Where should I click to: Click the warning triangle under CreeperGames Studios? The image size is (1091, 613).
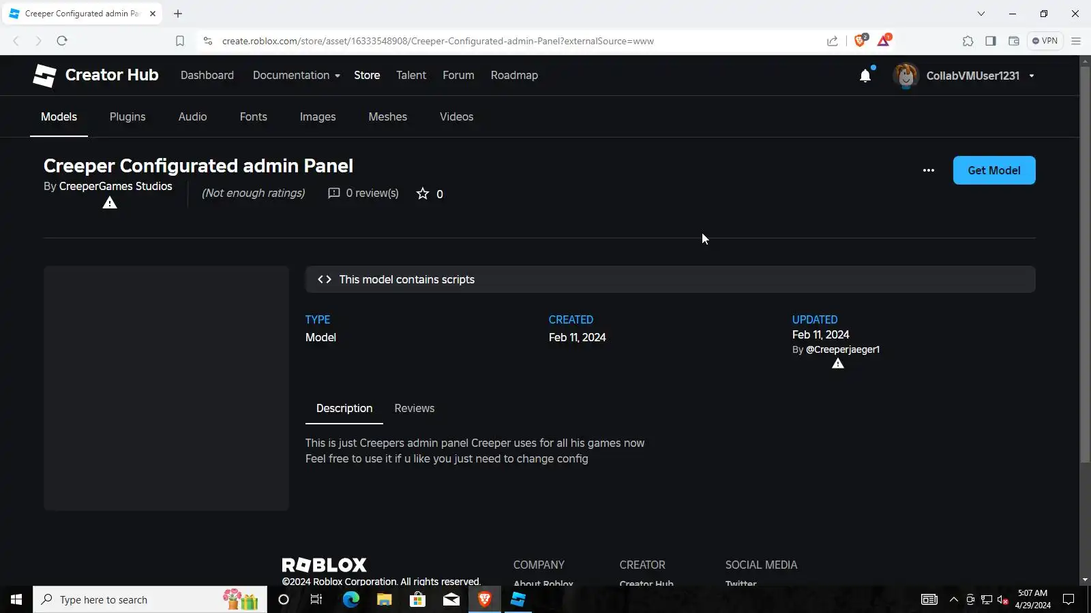110,203
